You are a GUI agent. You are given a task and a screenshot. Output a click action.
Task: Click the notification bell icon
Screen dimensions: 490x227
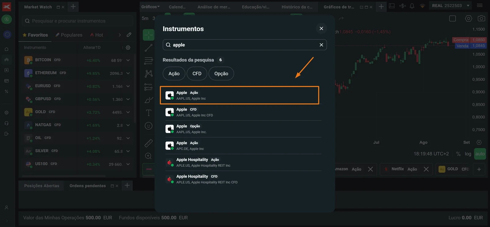[412, 6]
